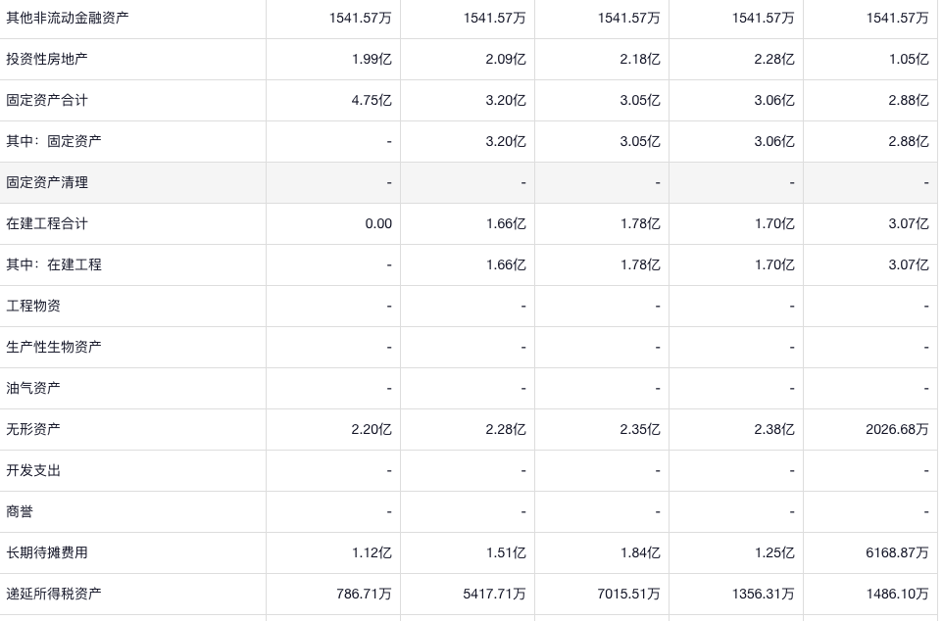Click the 固定资产合计 row label
Viewport: 943px width, 621px height.
click(47, 100)
